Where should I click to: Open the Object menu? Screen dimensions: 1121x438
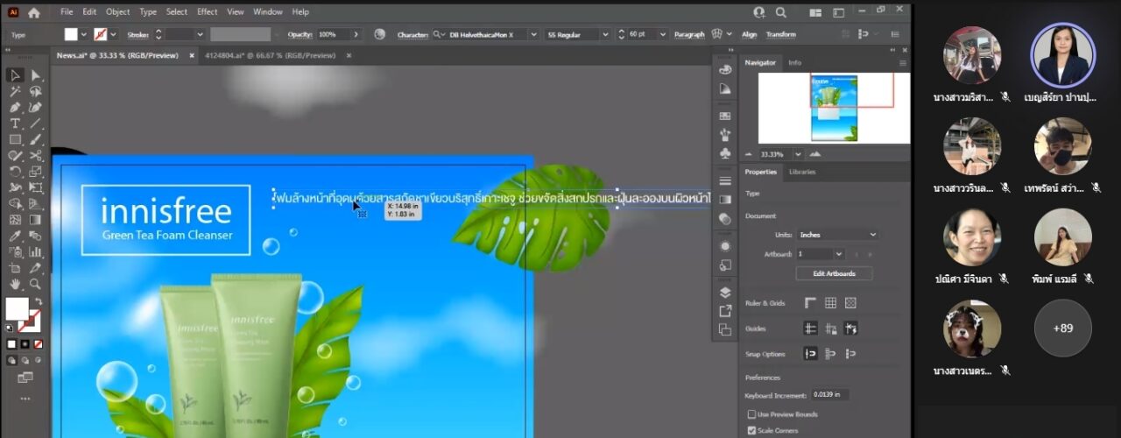click(117, 12)
